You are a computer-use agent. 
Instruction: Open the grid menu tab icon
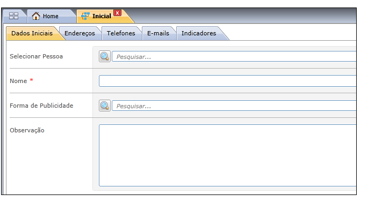point(13,16)
